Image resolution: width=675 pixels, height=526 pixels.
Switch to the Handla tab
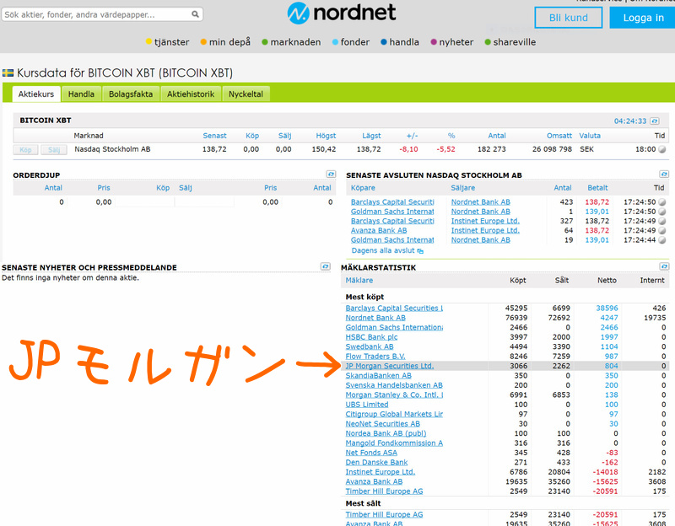coord(81,94)
